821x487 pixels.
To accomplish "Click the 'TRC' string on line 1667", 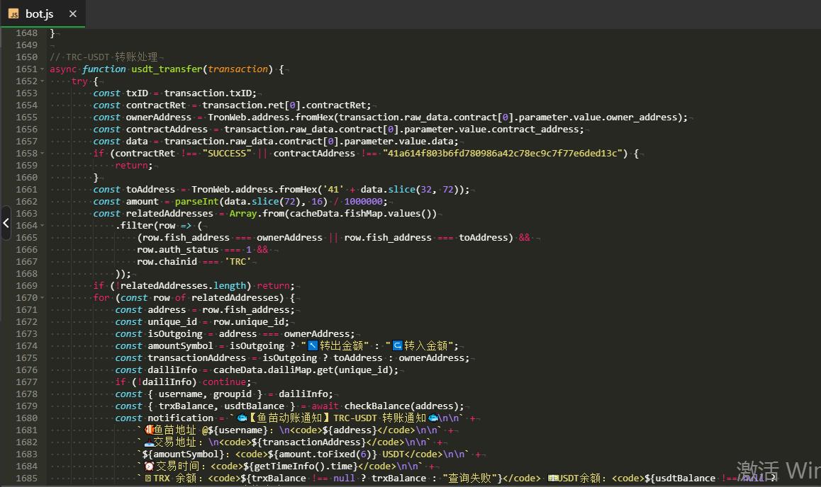I will tap(238, 262).
